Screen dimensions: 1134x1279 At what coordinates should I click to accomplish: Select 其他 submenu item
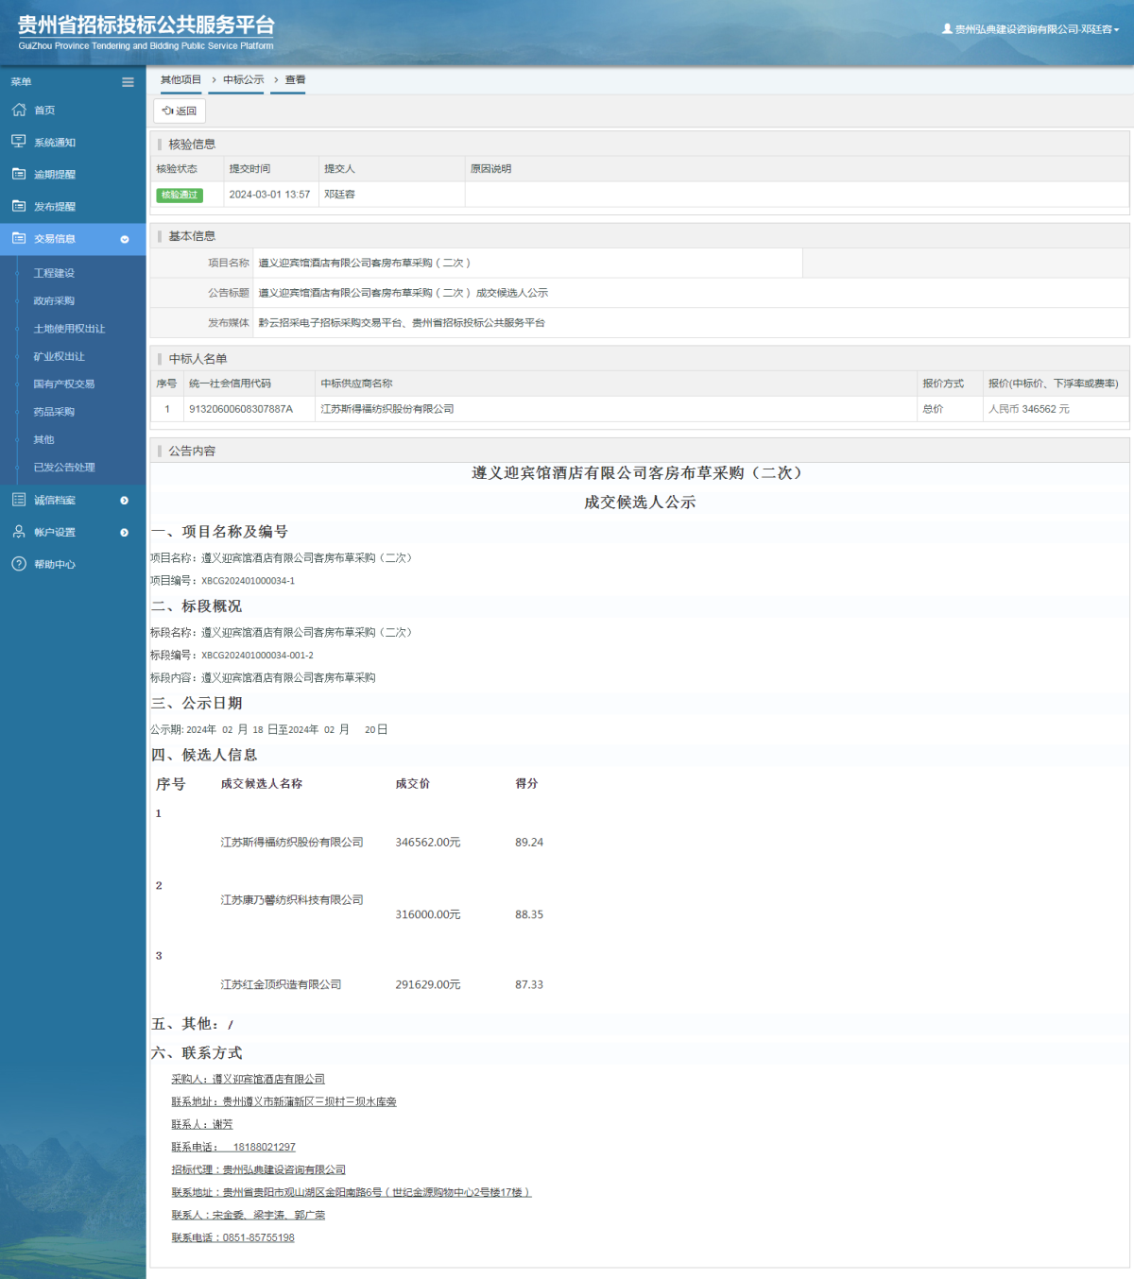44,440
